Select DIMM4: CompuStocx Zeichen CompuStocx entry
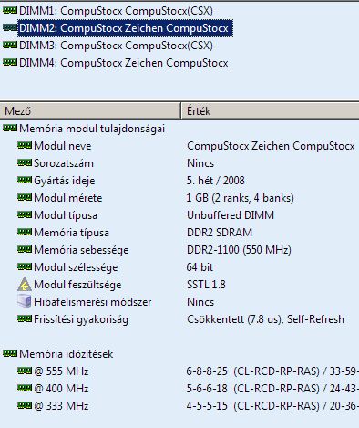 pos(123,63)
